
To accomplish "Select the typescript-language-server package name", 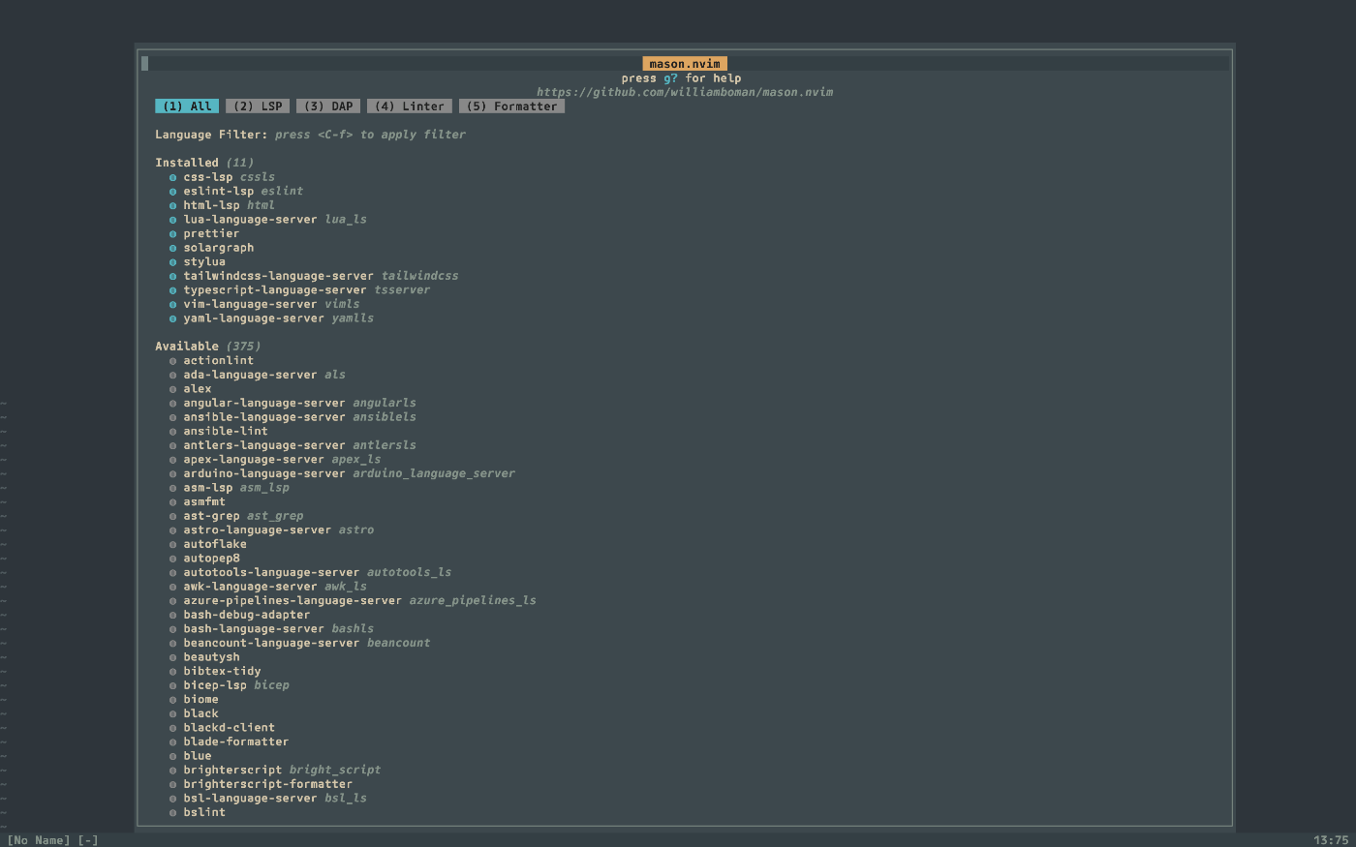I will pyautogui.click(x=275, y=289).
